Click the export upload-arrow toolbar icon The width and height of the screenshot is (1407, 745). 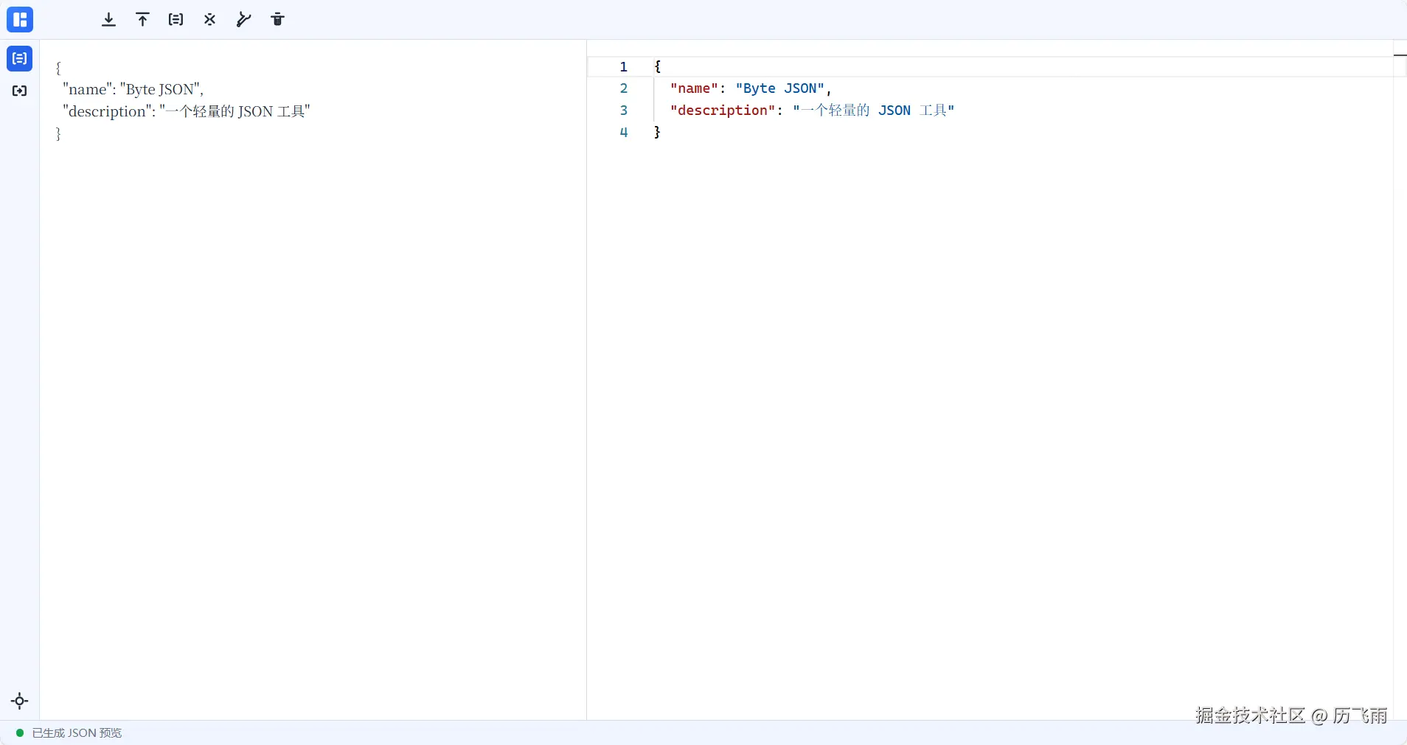click(142, 20)
